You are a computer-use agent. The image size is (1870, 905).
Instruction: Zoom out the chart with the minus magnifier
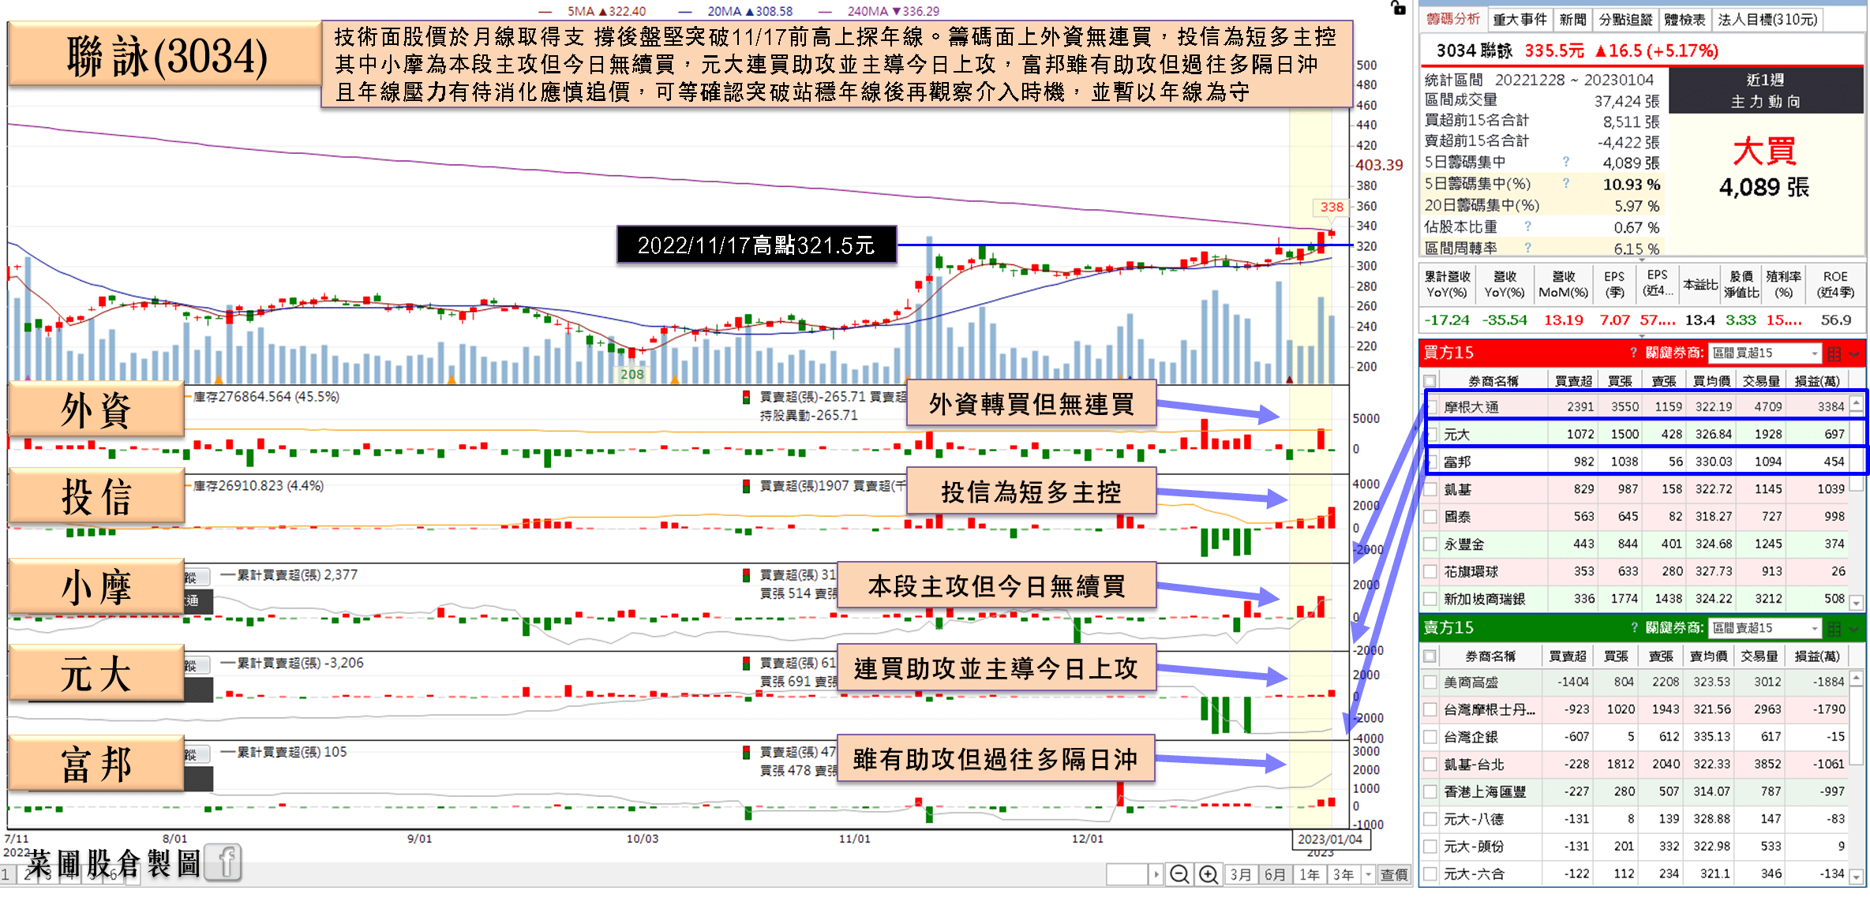(x=1179, y=874)
